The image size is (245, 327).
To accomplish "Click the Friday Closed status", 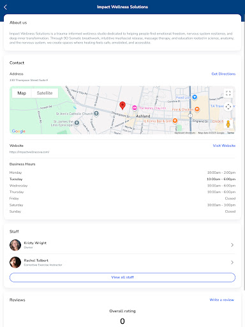I will coord(230,199).
